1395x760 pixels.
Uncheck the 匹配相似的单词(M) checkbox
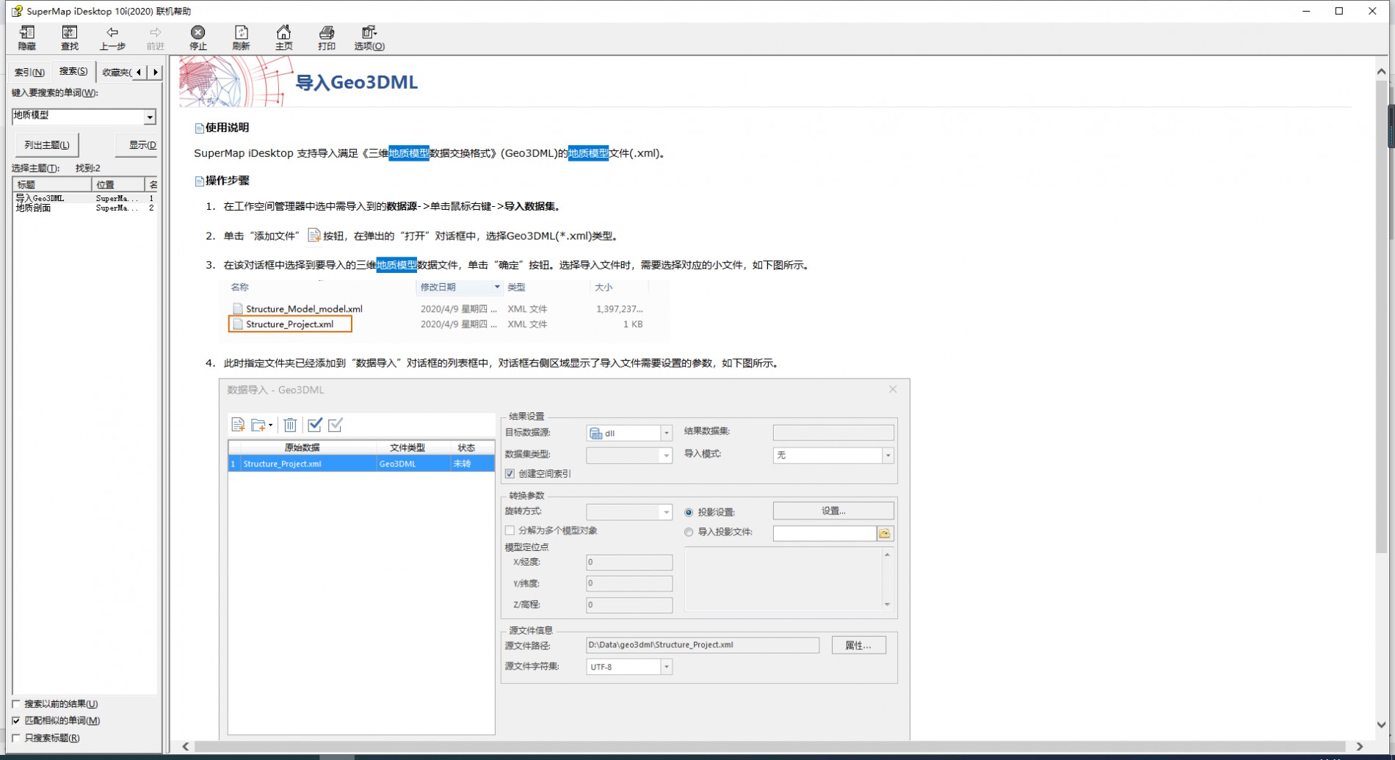16,720
